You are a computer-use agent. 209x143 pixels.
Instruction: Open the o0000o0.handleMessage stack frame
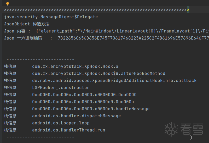point(91,109)
